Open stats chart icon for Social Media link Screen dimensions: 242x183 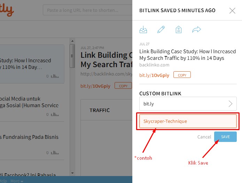(x=55, y=114)
